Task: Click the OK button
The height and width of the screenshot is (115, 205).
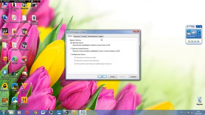Action: [x=102, y=77]
